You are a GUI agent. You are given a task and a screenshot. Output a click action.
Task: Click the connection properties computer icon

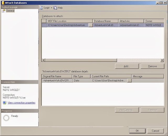click(4, 103)
